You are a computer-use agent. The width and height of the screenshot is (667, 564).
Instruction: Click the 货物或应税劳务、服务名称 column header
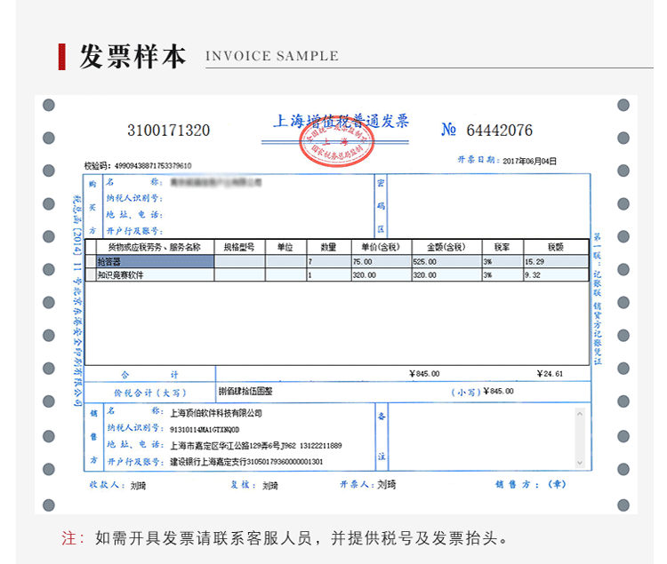point(154,247)
